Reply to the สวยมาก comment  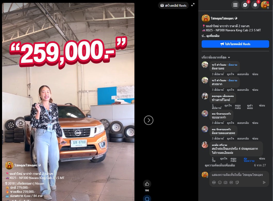[x=243, y=90]
